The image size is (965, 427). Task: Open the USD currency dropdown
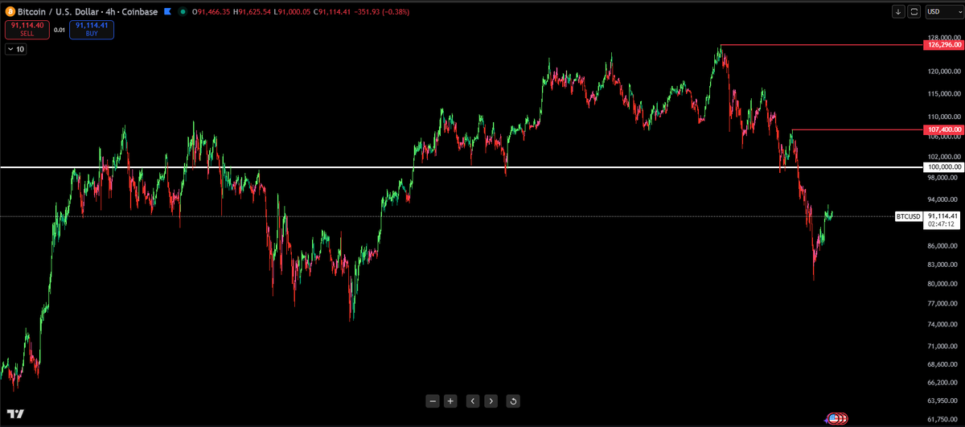coord(943,11)
